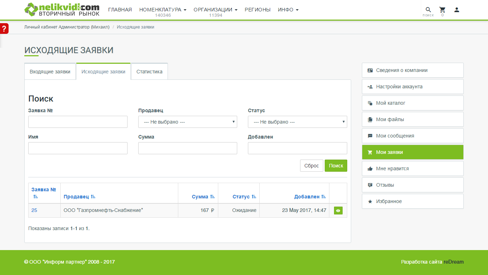This screenshot has height=275, width=488.
Task: Switch to Статистика tab
Action: click(149, 72)
